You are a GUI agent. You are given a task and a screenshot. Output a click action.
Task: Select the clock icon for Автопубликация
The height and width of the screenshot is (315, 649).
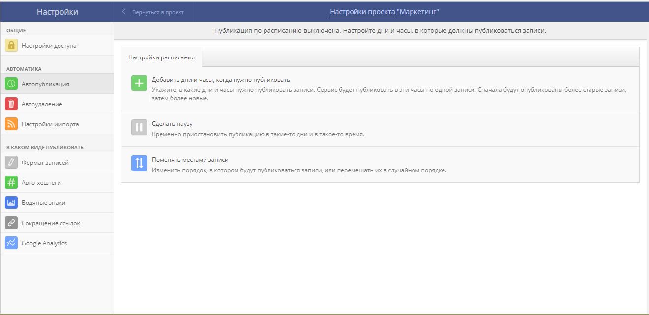click(x=10, y=84)
